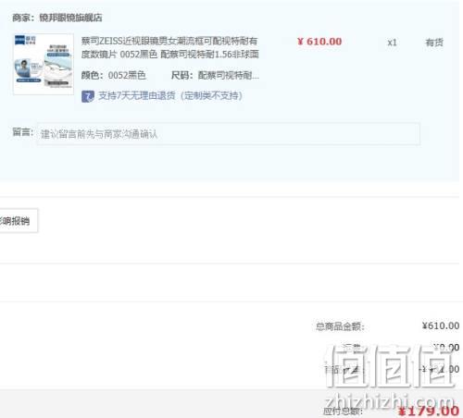Click the 有货 stock status text
463x418 pixels.
coord(434,43)
